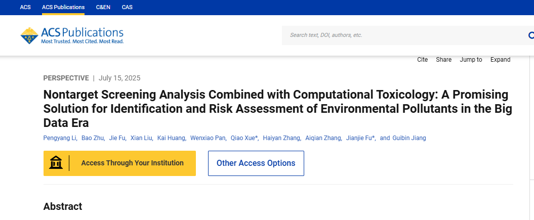Click the search magnifier icon
Screen dimensions: 534x220
click(x=531, y=35)
